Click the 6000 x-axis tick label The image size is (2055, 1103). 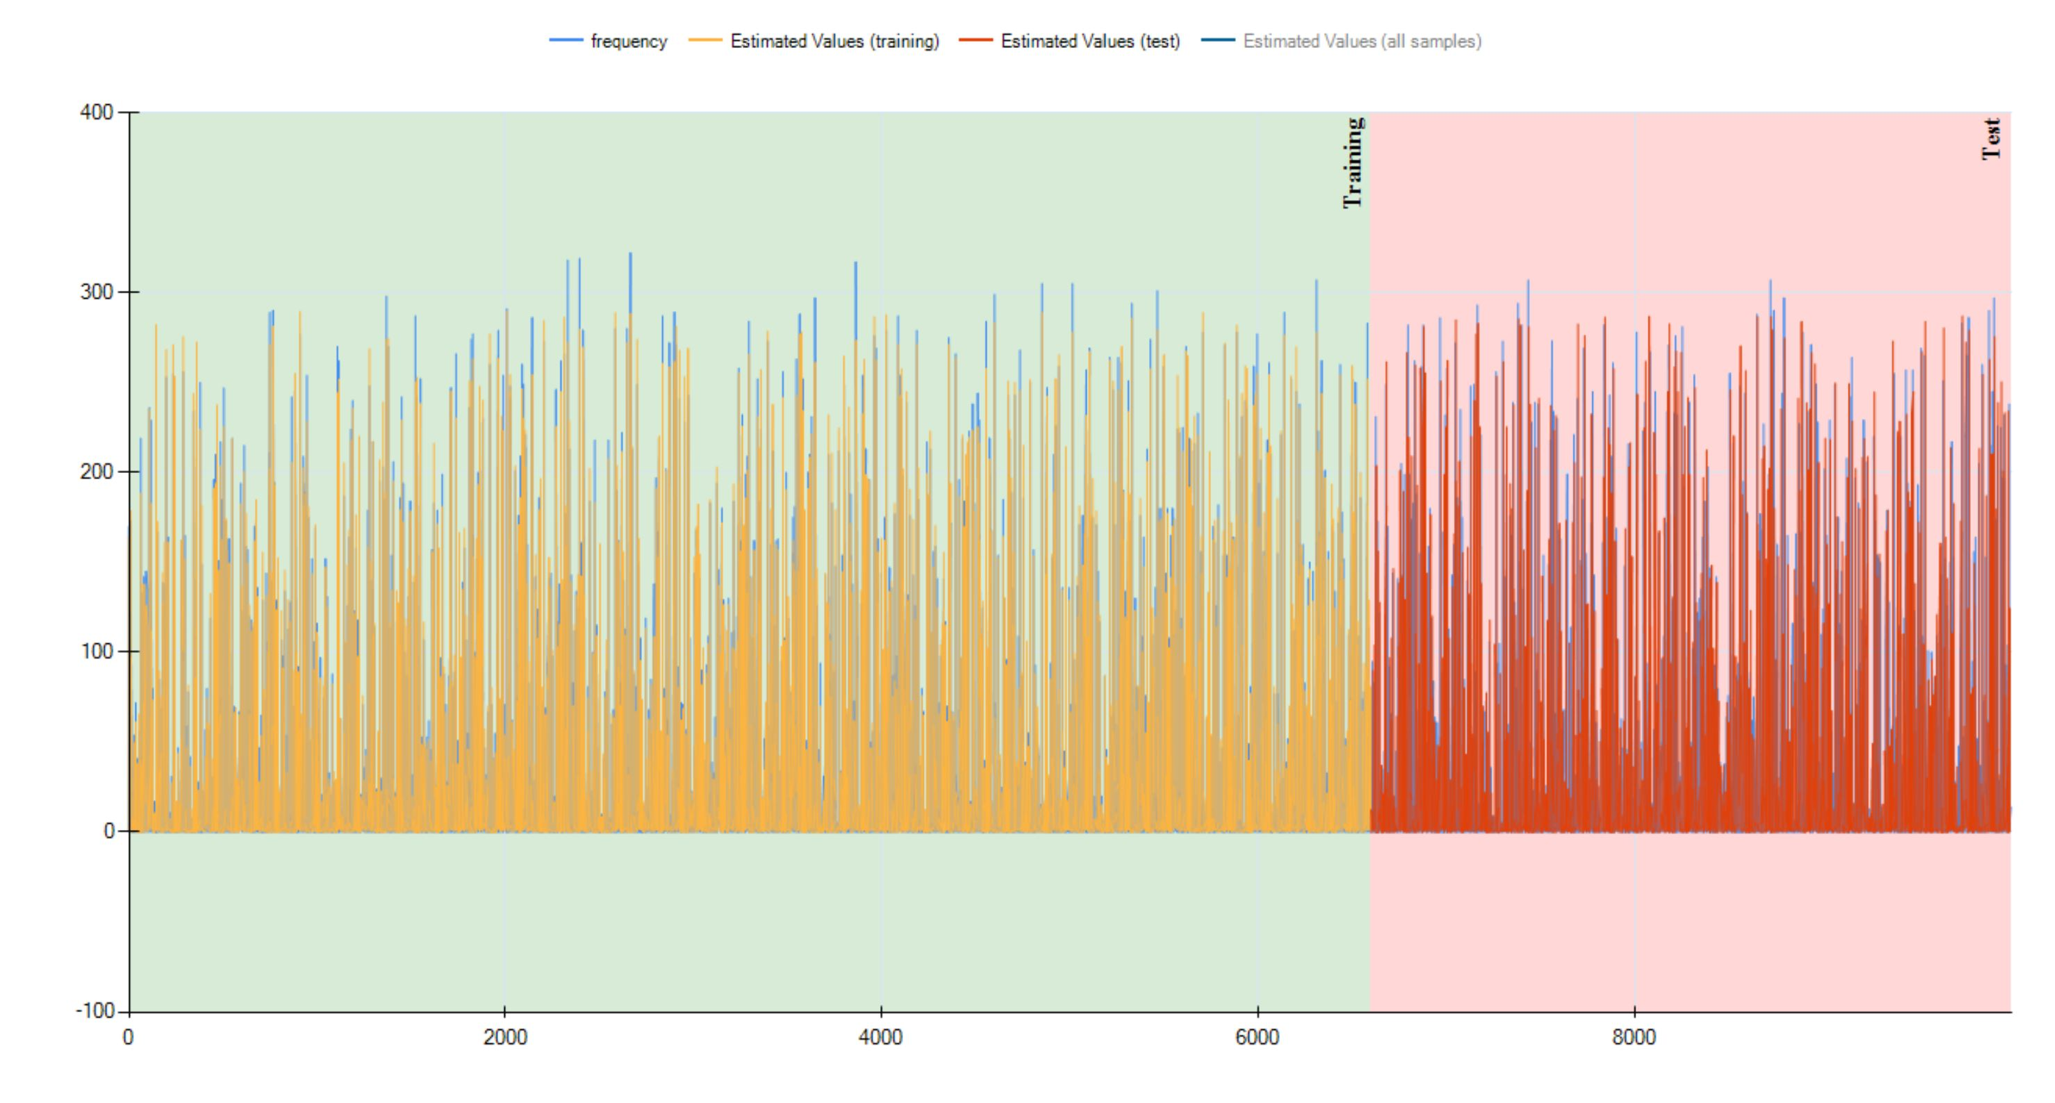(x=1257, y=1038)
